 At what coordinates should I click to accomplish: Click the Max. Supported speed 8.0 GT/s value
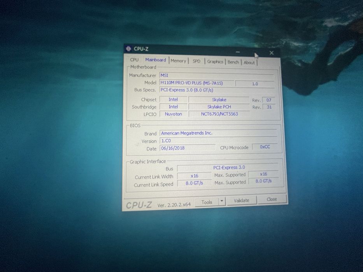coord(263,181)
